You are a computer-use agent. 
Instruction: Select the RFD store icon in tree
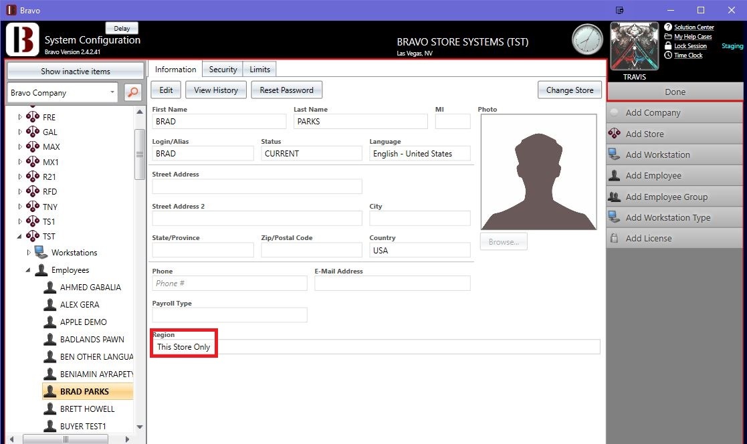tap(33, 191)
